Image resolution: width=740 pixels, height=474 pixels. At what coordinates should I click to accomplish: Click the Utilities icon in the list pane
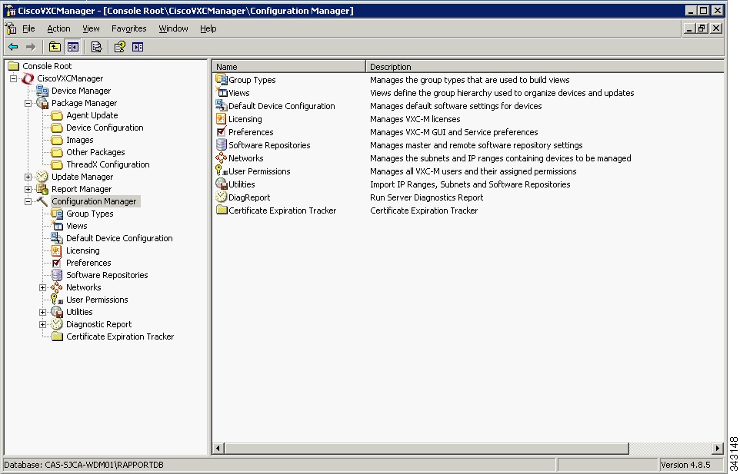(222, 184)
